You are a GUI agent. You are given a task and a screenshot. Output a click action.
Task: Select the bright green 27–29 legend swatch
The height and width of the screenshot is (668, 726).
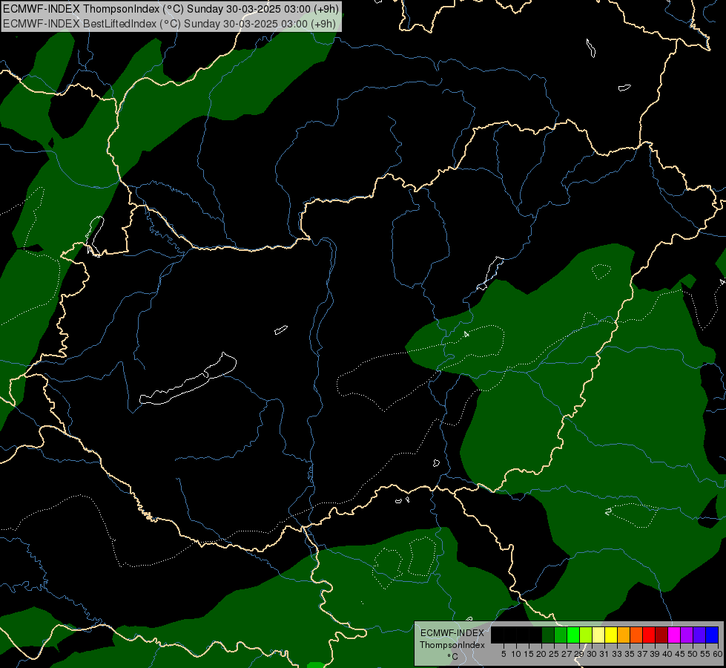tap(573, 635)
